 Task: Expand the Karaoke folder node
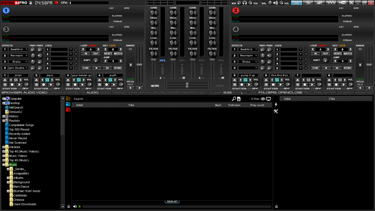(x=4, y=147)
